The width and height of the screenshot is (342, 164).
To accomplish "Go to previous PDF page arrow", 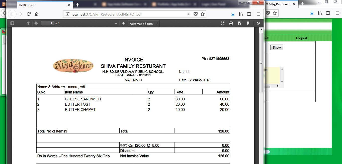I will pos(28,23).
